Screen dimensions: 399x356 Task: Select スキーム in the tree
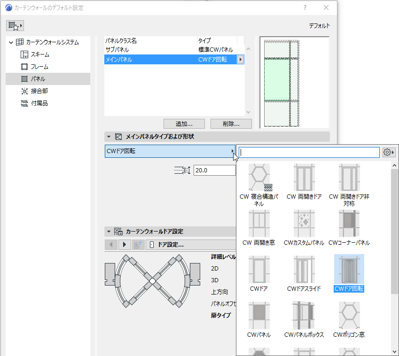tap(40, 54)
